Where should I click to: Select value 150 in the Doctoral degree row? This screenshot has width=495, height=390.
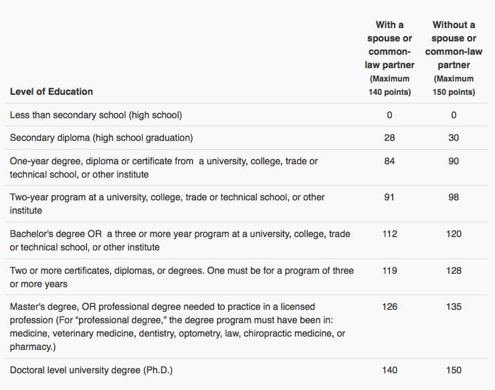tap(454, 370)
